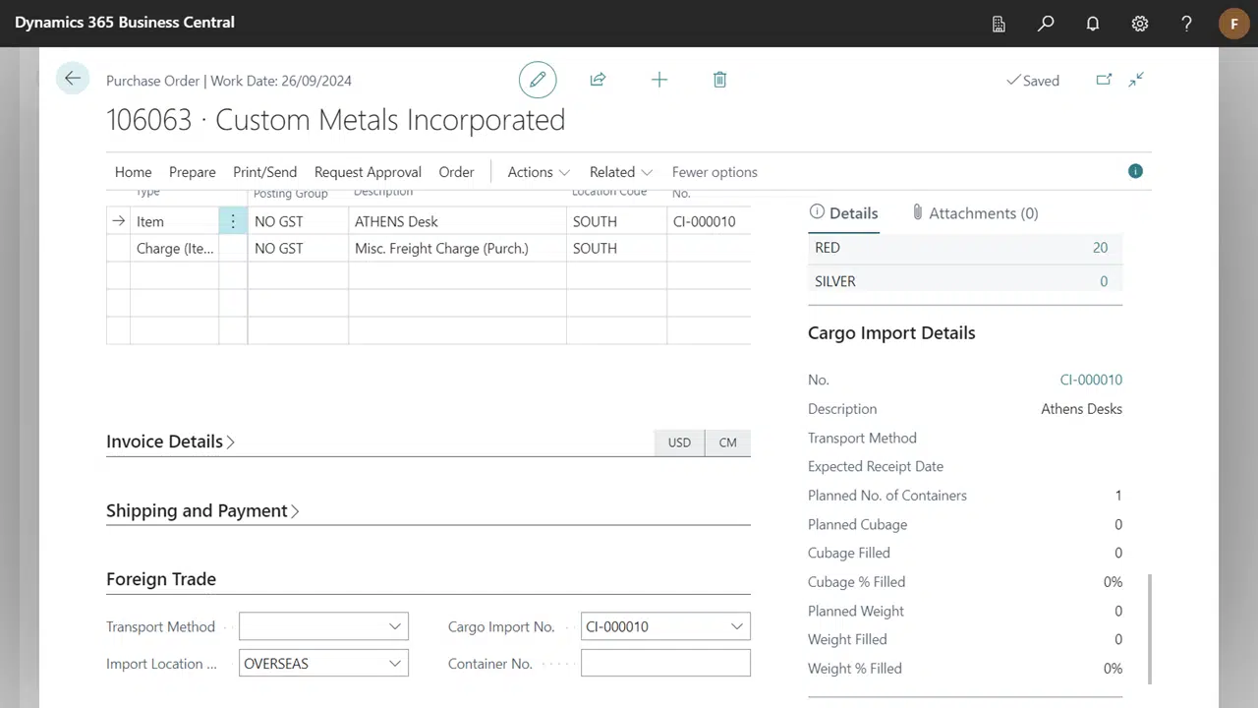The width and height of the screenshot is (1258, 708).
Task: Click the back arrow button
Action: tap(72, 79)
